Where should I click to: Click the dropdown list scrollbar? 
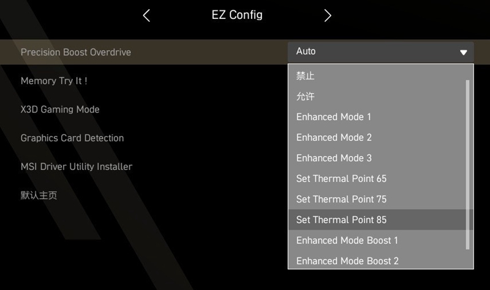469,164
